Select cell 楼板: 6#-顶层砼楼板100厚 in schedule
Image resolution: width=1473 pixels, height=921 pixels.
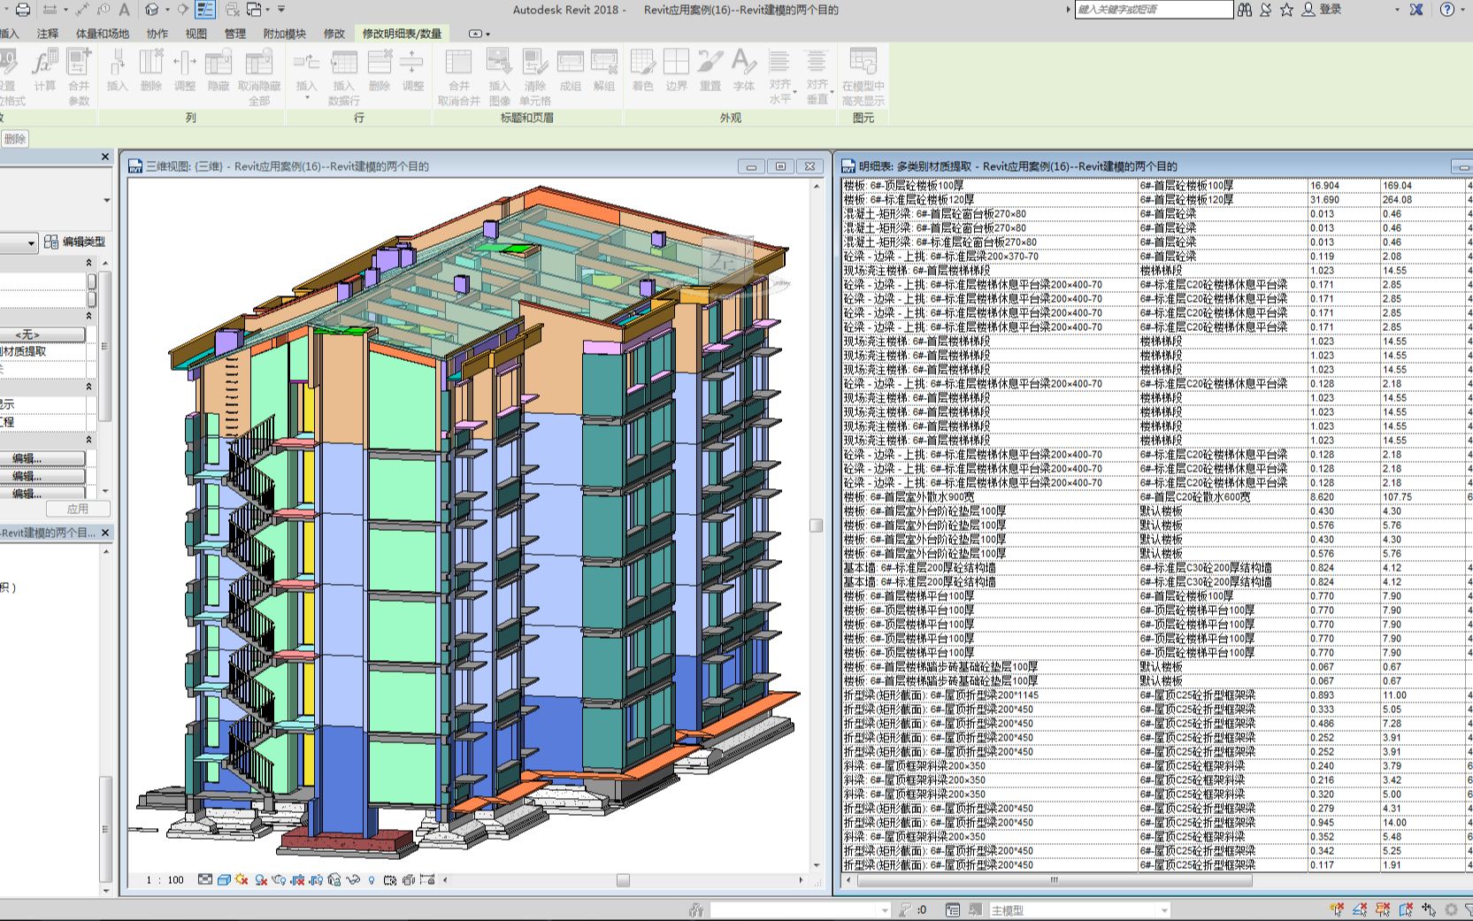[x=990, y=186]
